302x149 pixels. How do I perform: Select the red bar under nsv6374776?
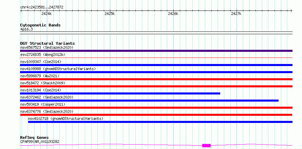tap(156, 115)
